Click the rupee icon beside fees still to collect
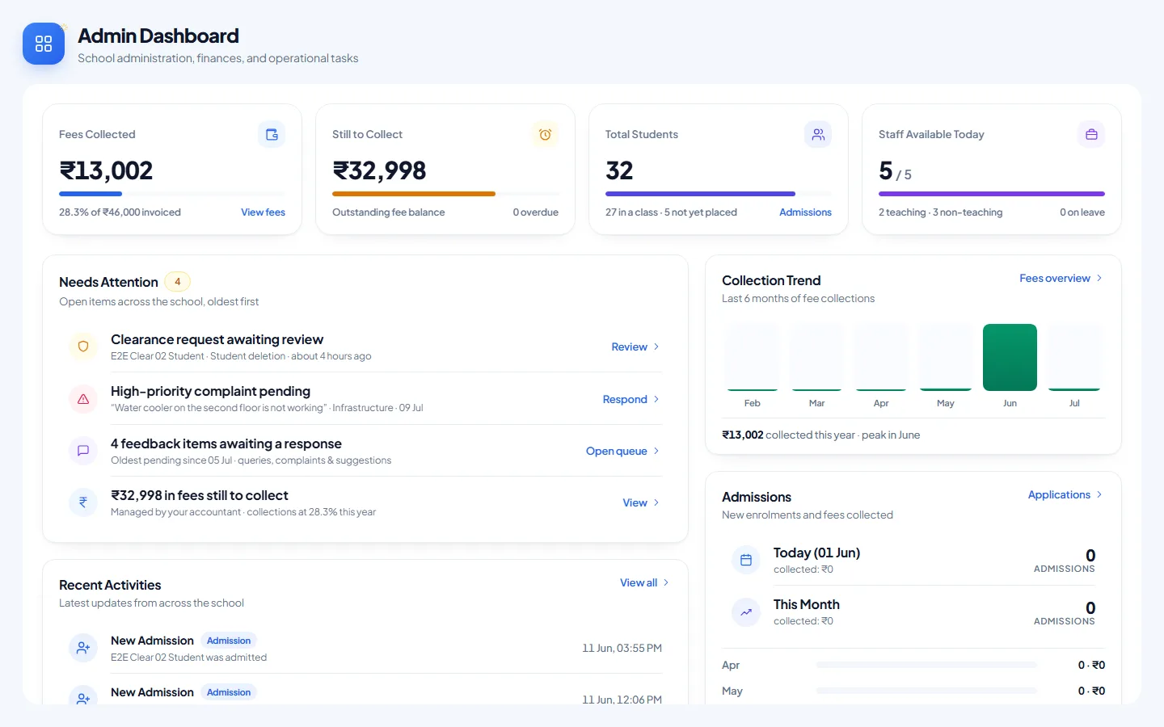The image size is (1164, 727). pos(83,502)
